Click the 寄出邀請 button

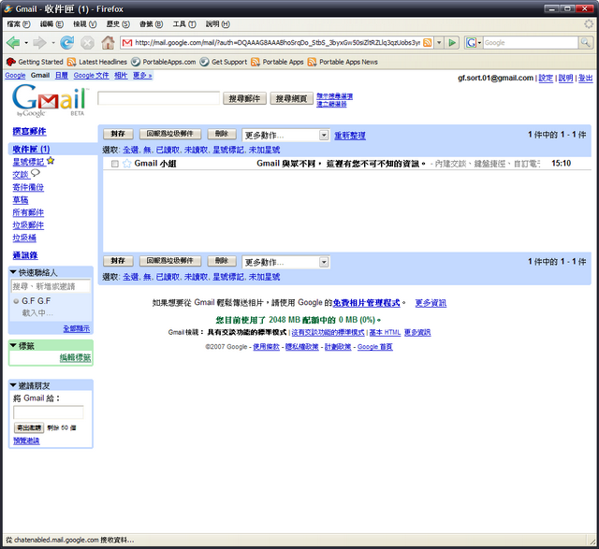click(29, 427)
